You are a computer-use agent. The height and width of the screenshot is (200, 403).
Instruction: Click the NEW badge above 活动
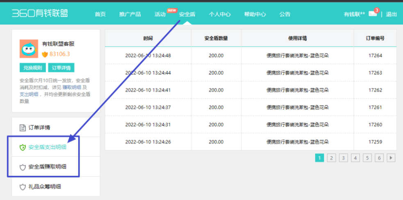(172, 11)
